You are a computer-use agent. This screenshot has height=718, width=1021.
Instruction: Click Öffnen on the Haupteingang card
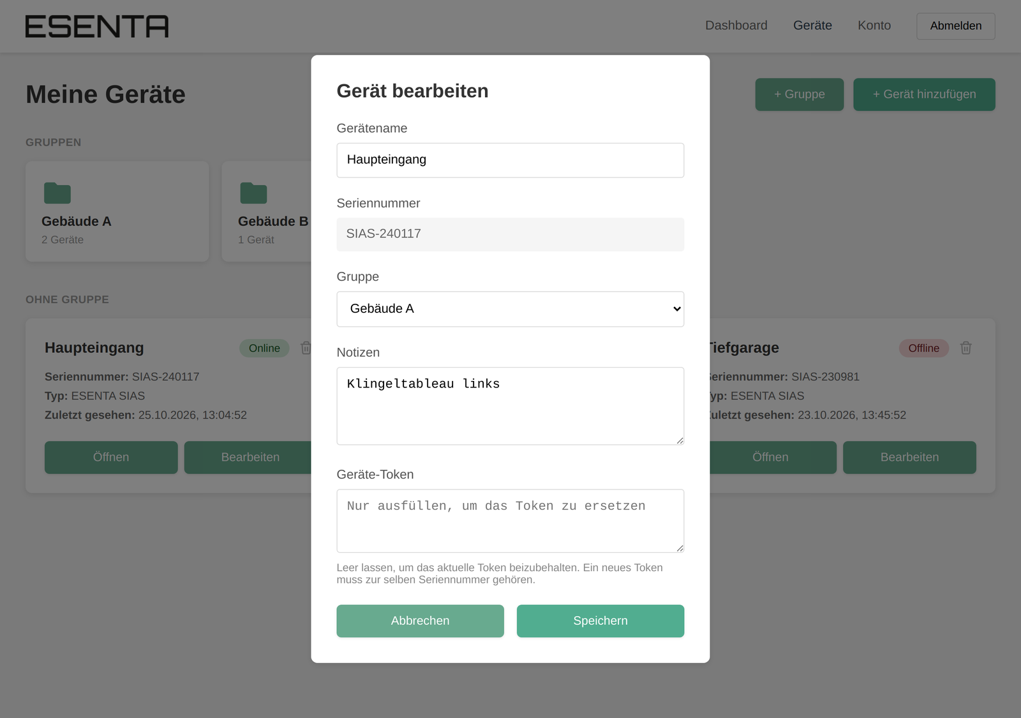point(111,458)
